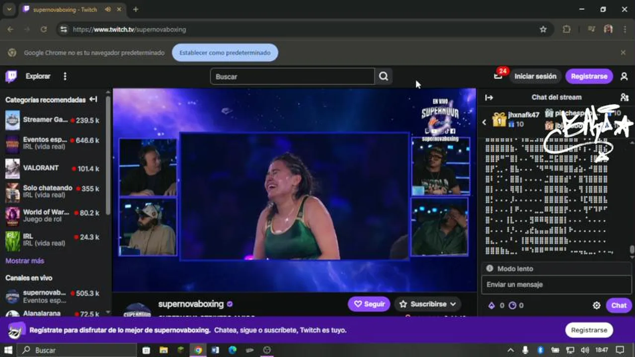Click taskbar volume speaker icon

click(585, 350)
